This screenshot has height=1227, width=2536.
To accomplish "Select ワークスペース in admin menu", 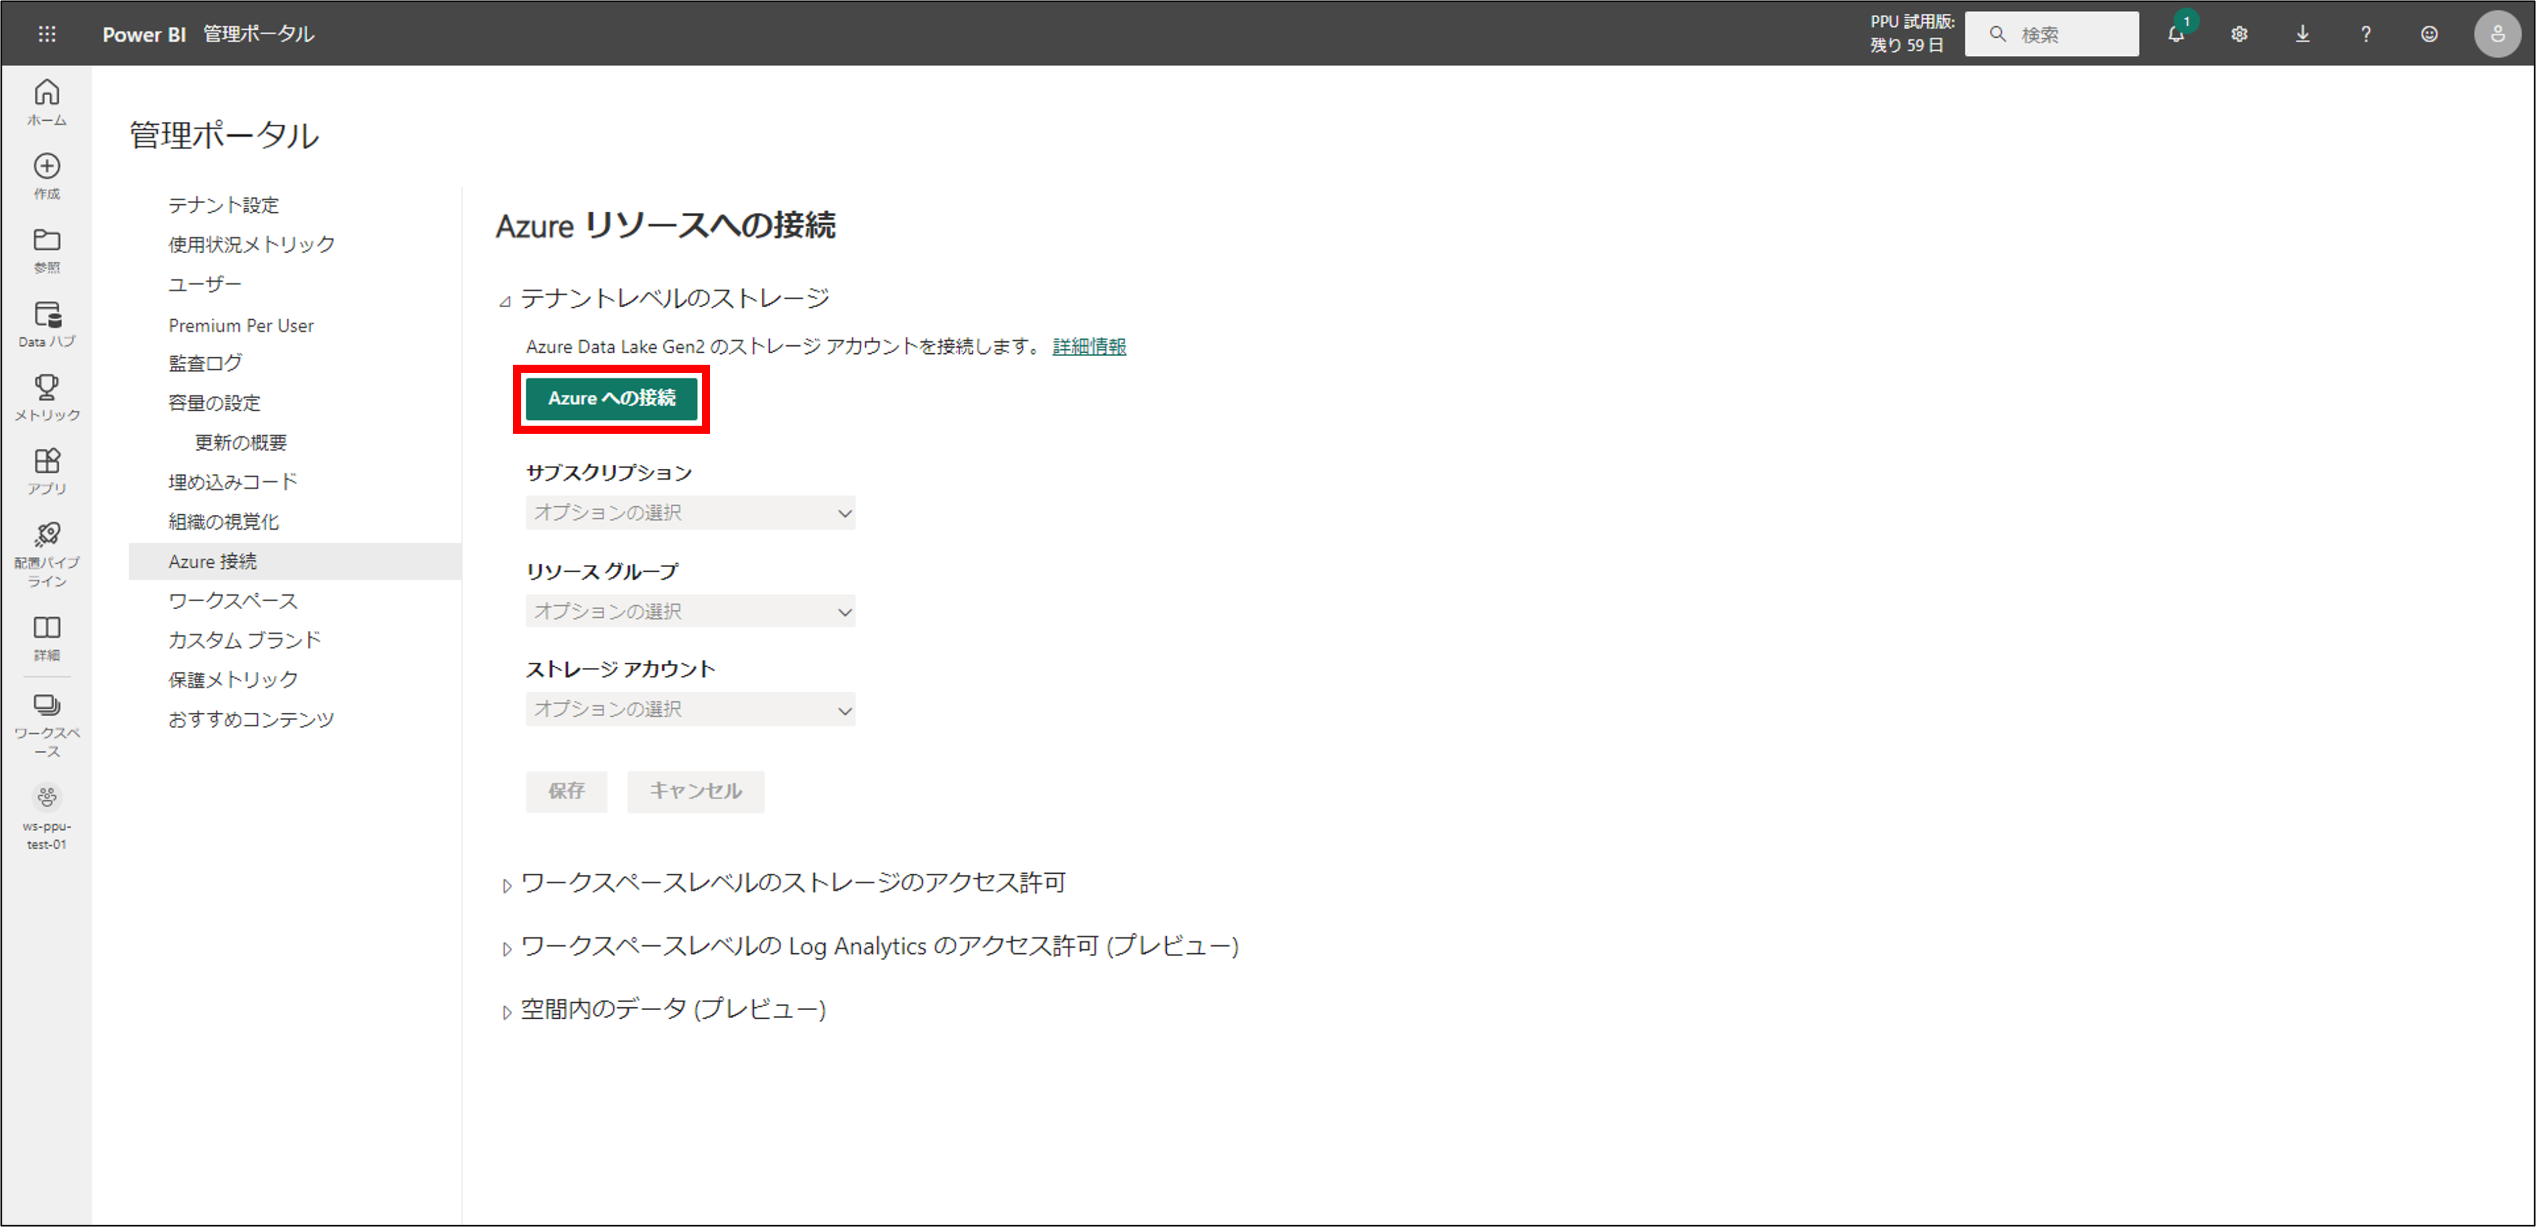I will click(x=232, y=600).
